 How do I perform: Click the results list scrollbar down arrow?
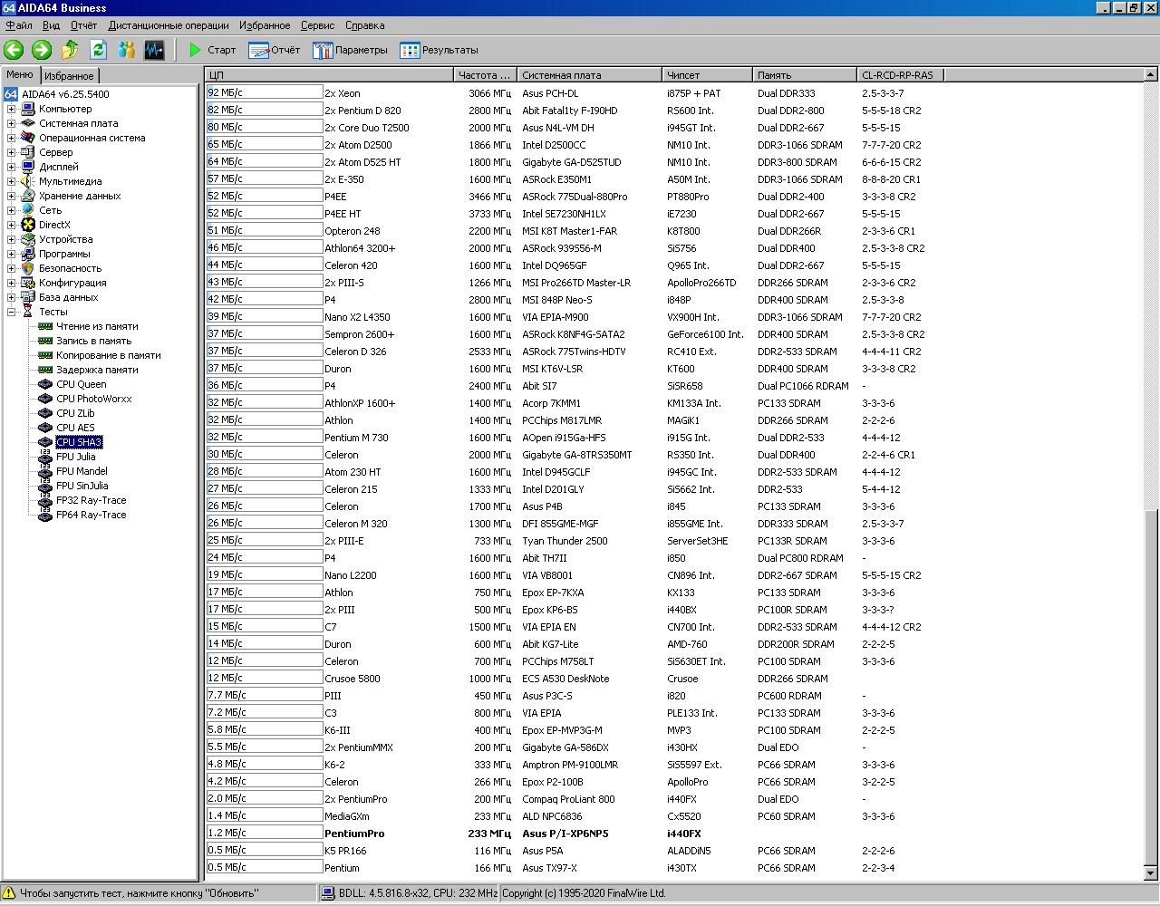[1151, 874]
